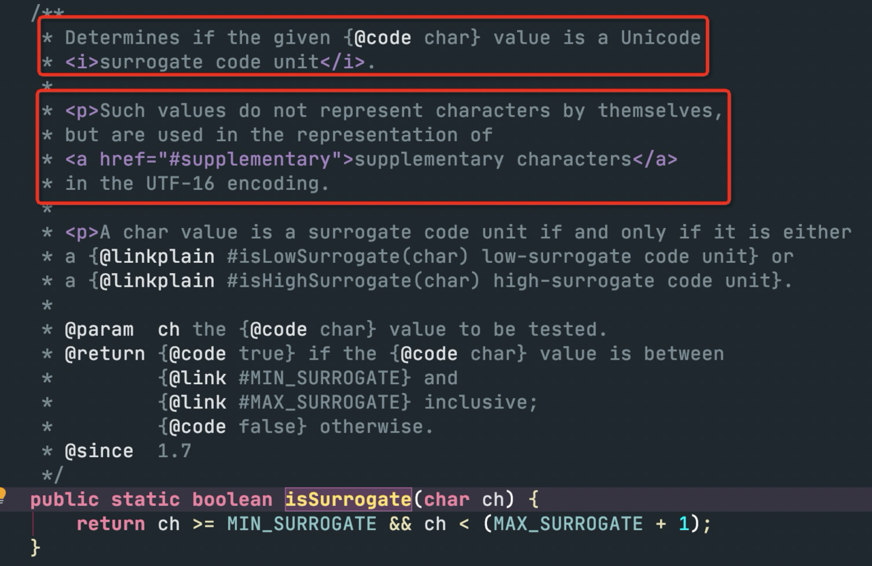This screenshot has width=872, height=566.
Task: Click the @return tag in the Javadoc
Action: 104,354
